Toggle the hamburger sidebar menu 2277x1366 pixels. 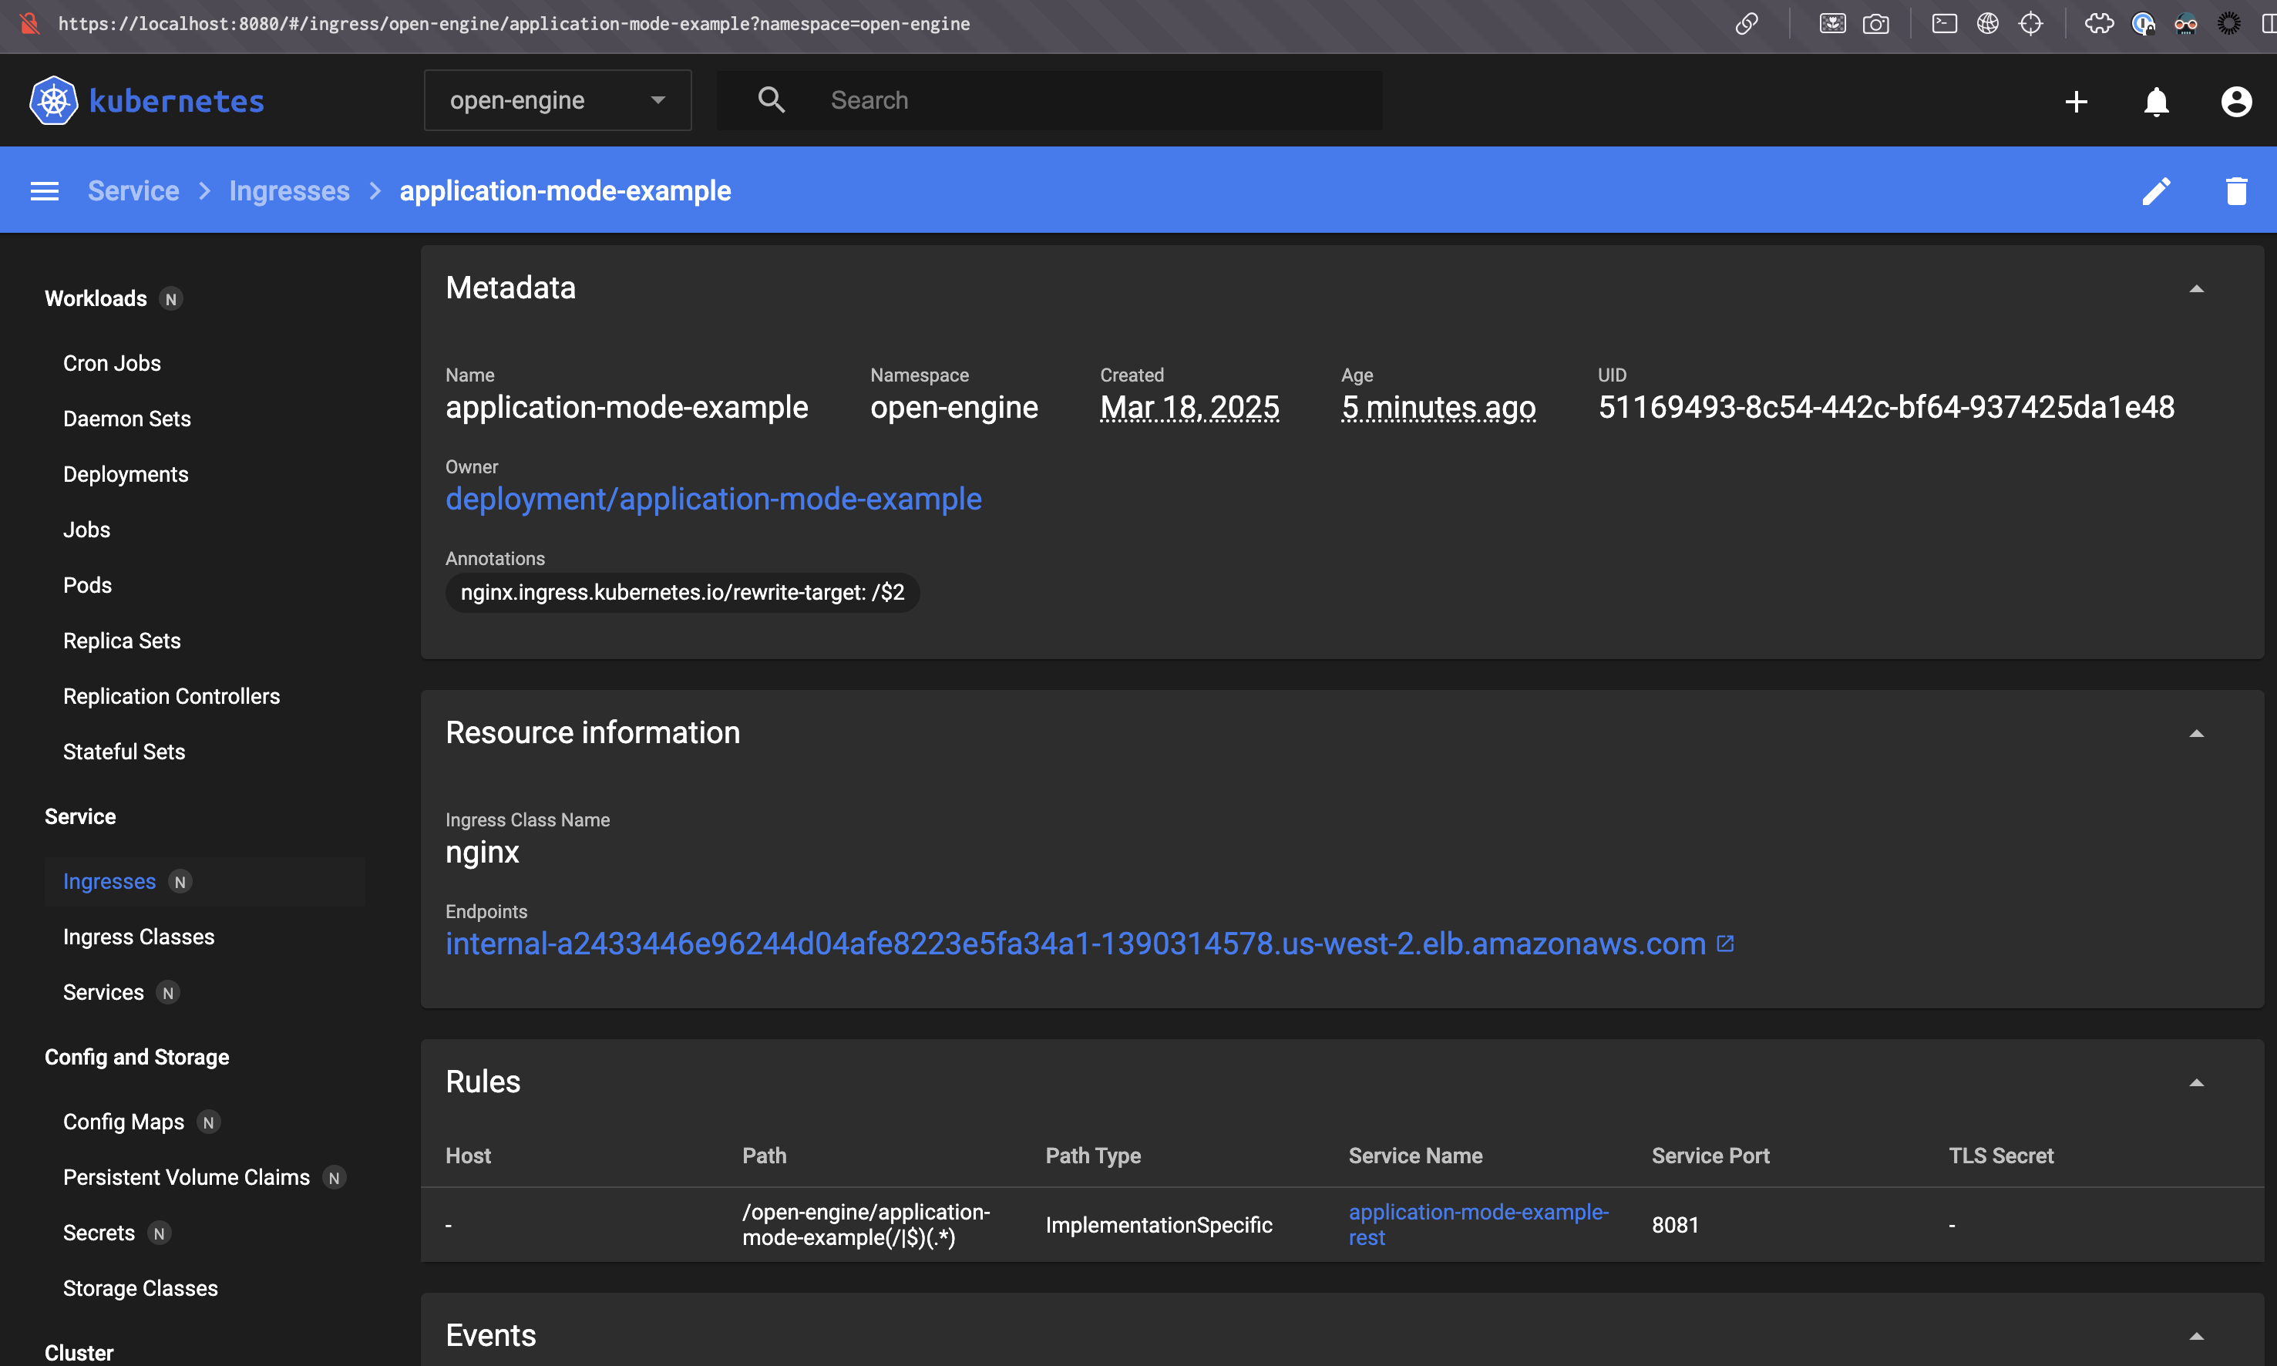pos(44,190)
